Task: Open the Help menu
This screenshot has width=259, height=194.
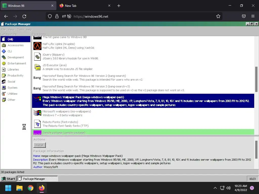Action: (29, 30)
